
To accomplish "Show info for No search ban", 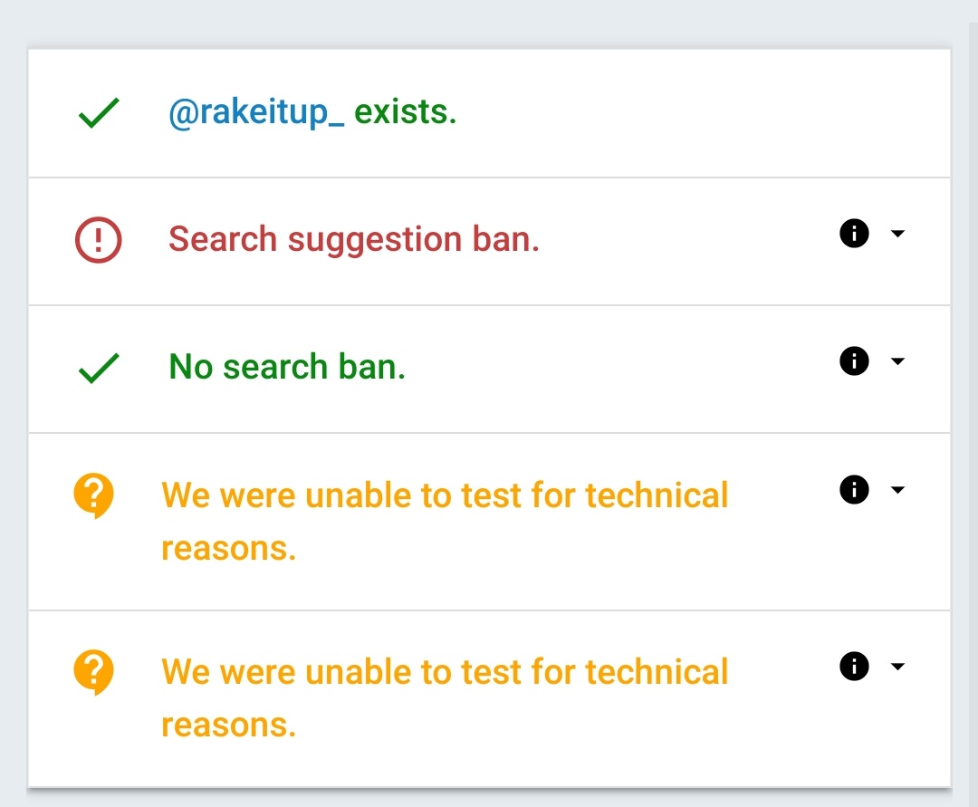I will pos(854,361).
